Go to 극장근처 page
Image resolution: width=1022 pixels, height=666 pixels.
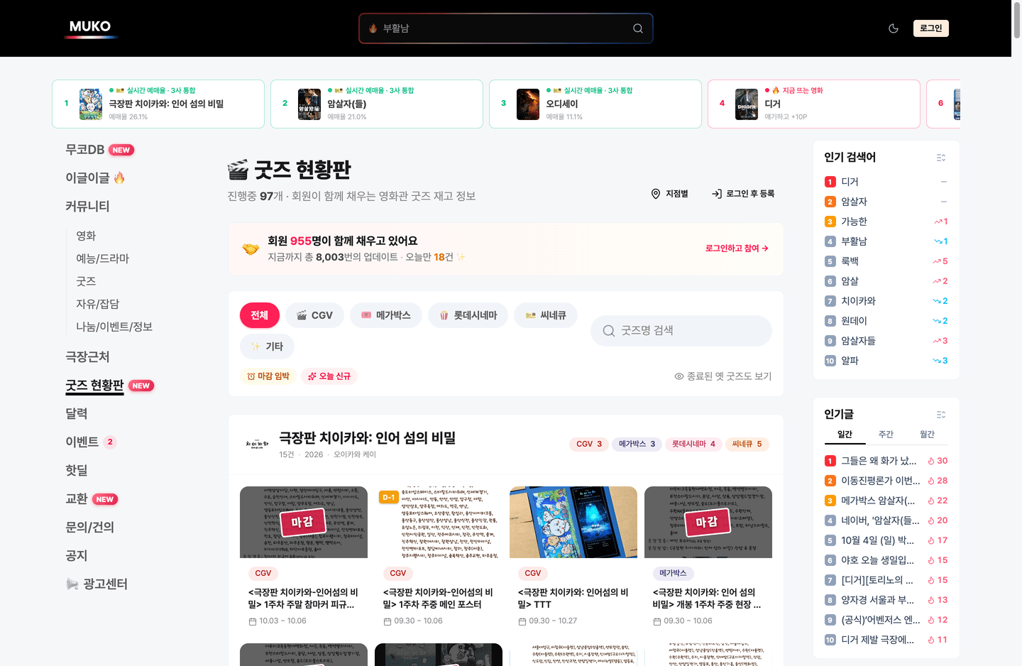point(87,356)
